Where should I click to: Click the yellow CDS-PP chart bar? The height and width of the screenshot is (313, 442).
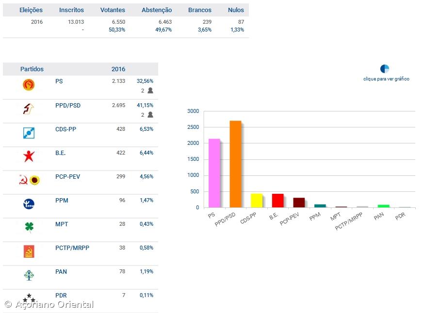click(256, 201)
